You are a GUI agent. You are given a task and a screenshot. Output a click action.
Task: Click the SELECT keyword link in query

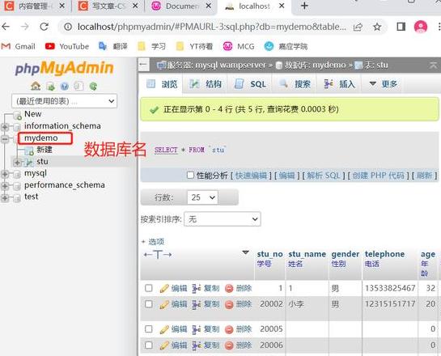pos(166,150)
